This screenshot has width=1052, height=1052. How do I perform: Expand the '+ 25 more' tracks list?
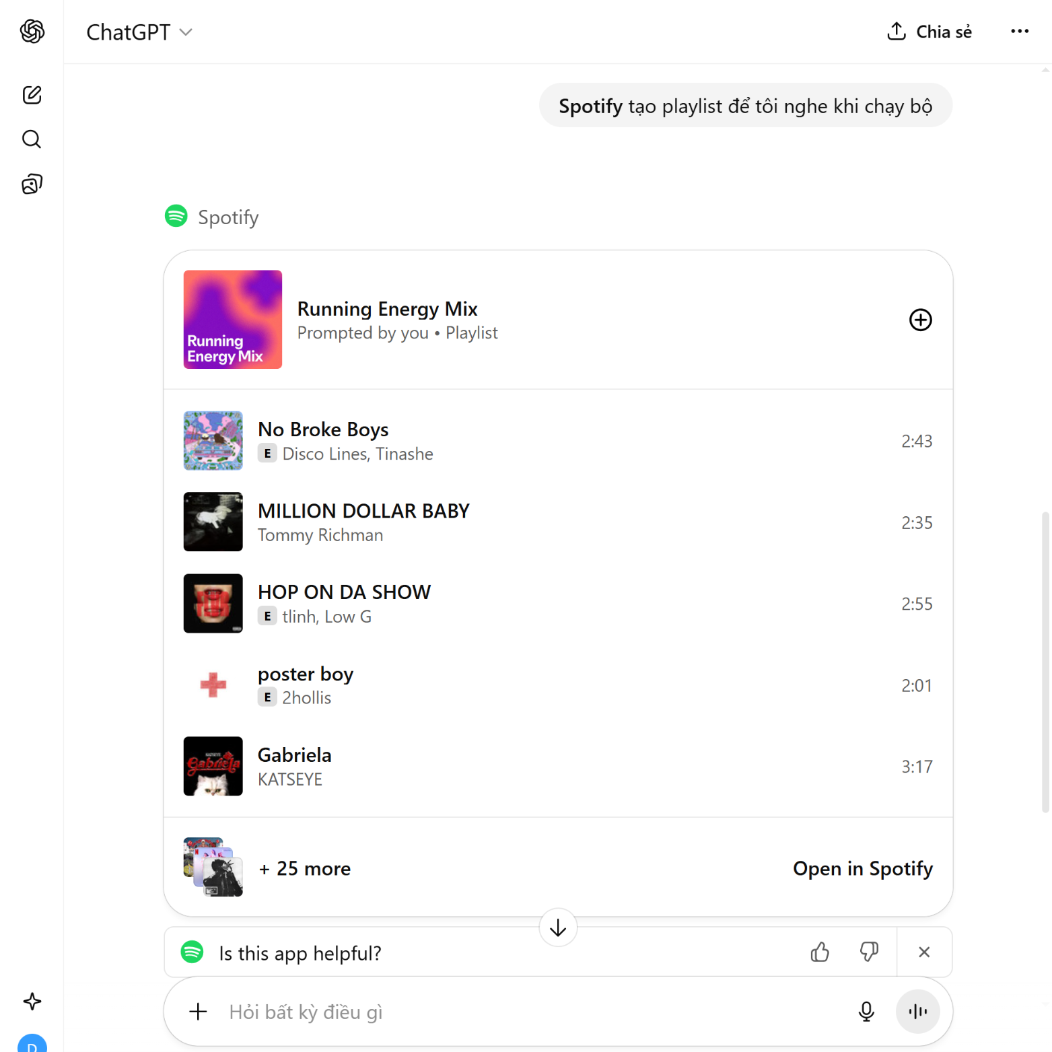(x=305, y=868)
